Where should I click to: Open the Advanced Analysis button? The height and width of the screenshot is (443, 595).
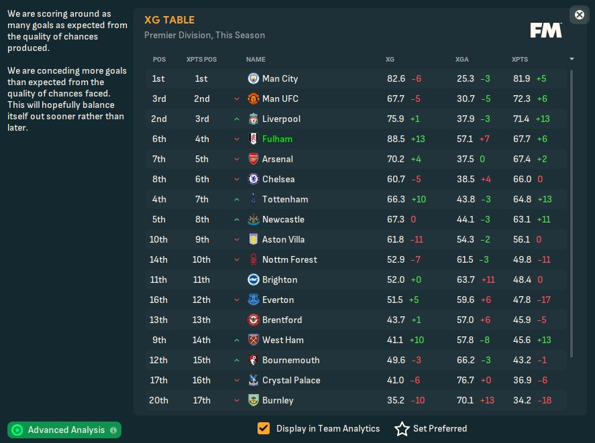(x=65, y=430)
